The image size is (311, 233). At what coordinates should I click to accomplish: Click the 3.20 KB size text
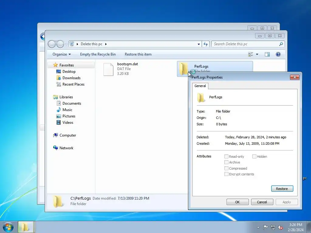(123, 74)
